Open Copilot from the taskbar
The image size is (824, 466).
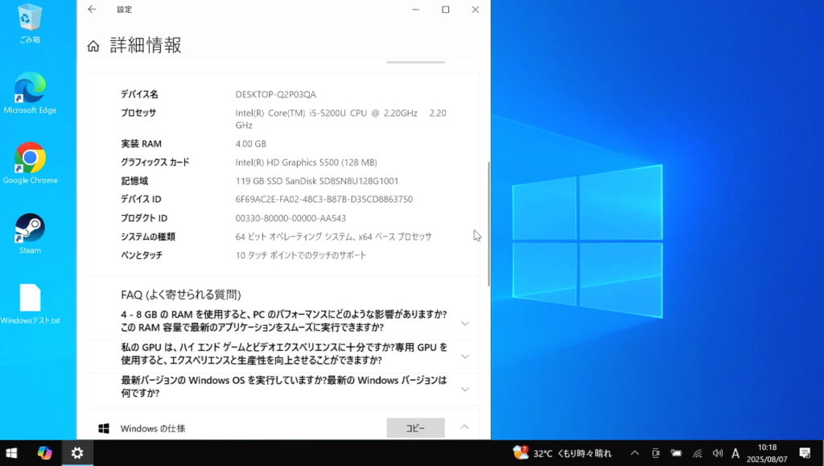[x=45, y=453]
